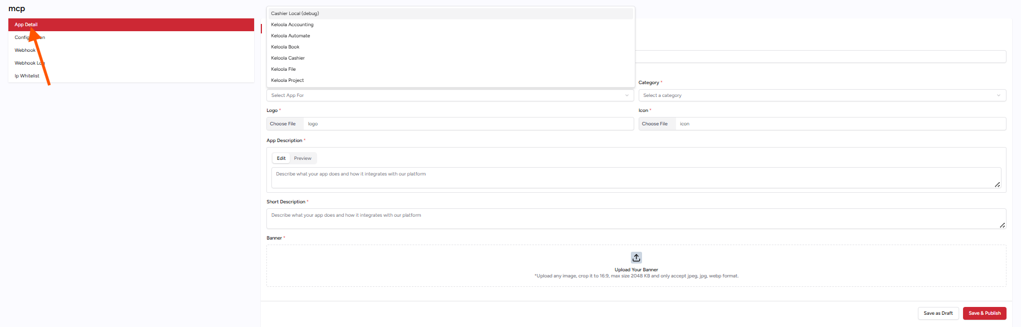Select Keloola File option
This screenshot has width=1021, height=327.
click(x=450, y=69)
